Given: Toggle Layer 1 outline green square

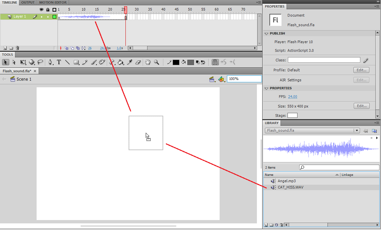Looking at the screenshot, I should tap(55, 17).
